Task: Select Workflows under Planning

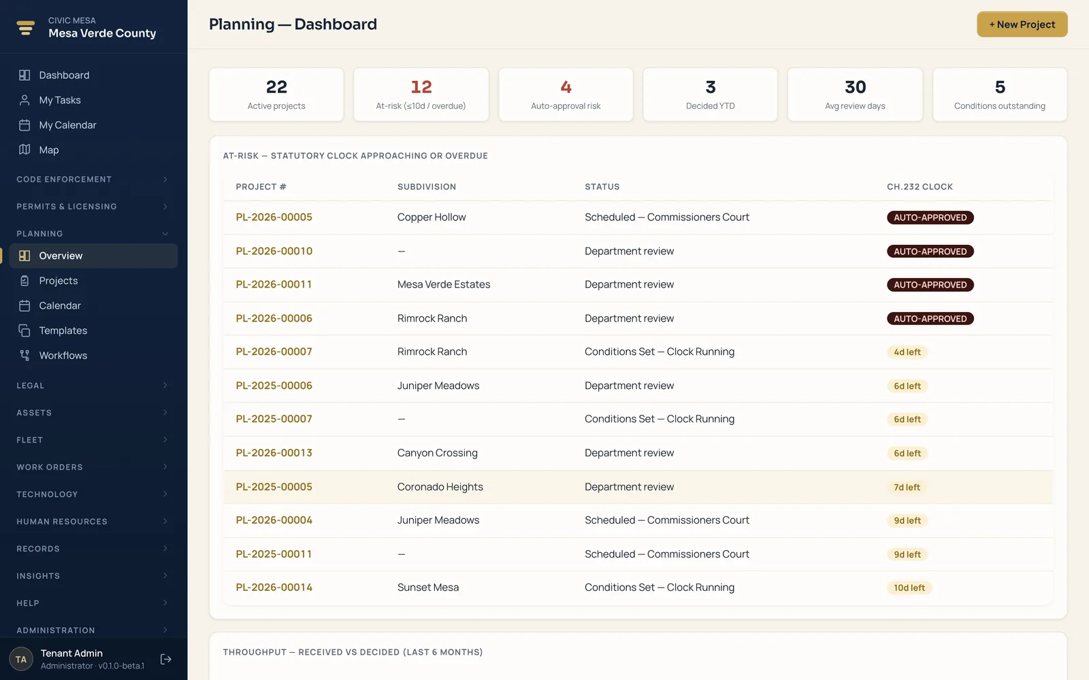Action: click(93, 356)
